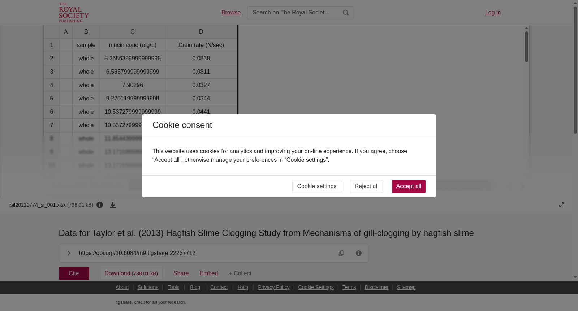
Task: Click the cell with value 0.0344
Action: pos(201,99)
